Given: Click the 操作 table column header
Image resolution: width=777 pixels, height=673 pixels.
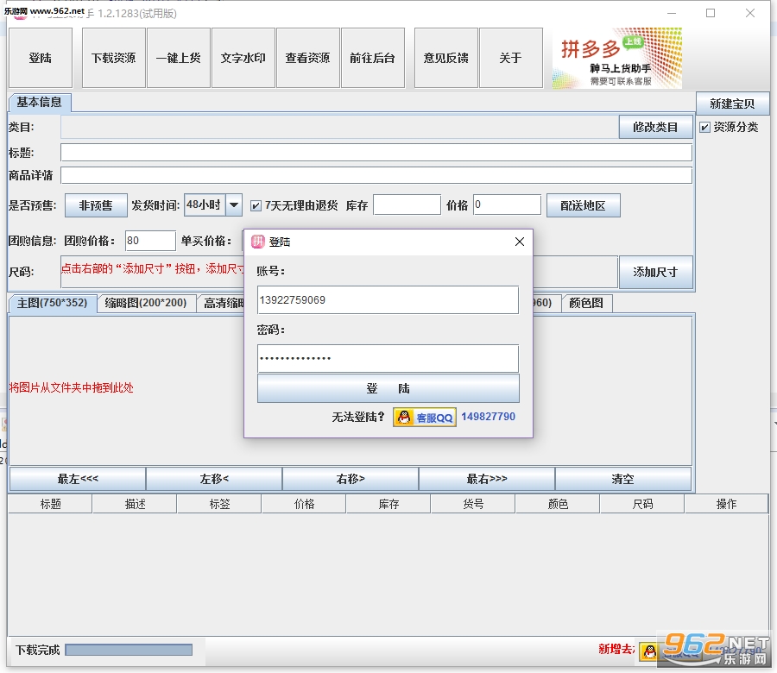Looking at the screenshot, I should tap(726, 504).
